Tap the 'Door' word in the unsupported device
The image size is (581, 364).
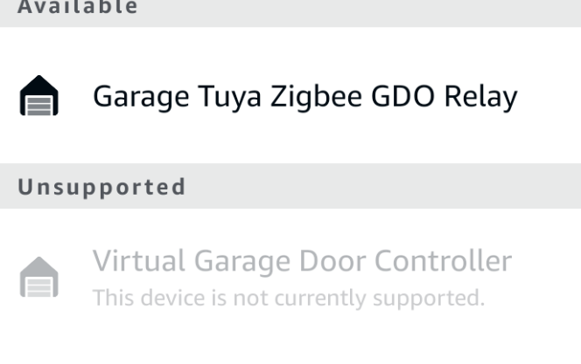(332, 261)
